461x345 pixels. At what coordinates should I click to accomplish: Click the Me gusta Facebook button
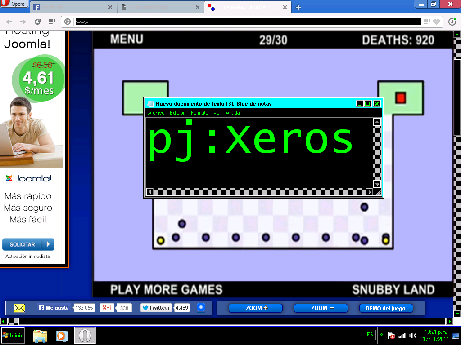click(54, 308)
